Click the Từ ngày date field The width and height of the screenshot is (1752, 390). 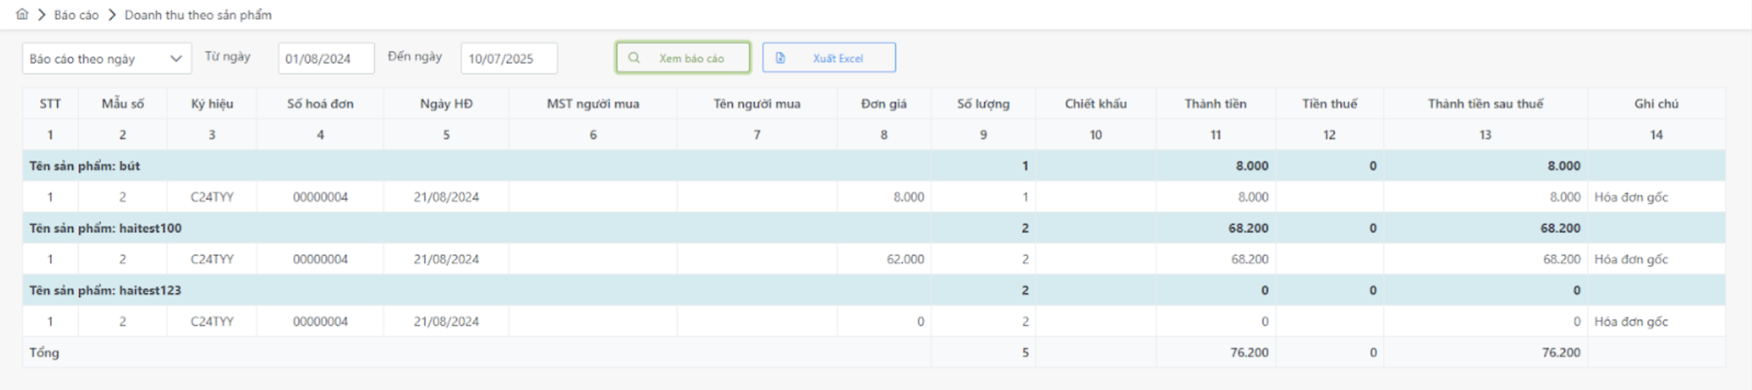click(326, 58)
